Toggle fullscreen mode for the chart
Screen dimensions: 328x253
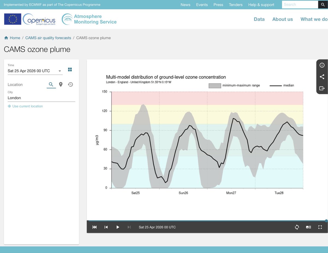pos(320,227)
